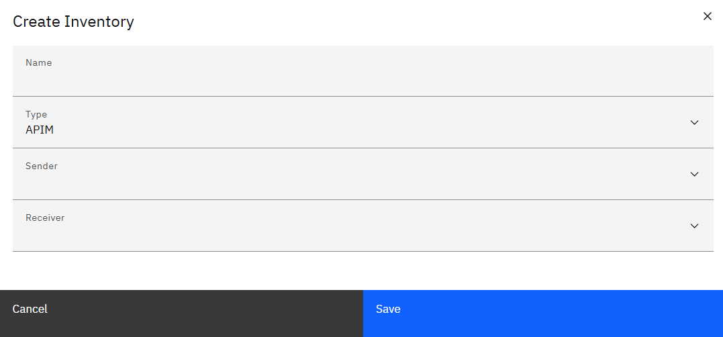Click the Sender field label
Image resolution: width=723 pixels, height=337 pixels.
42,166
